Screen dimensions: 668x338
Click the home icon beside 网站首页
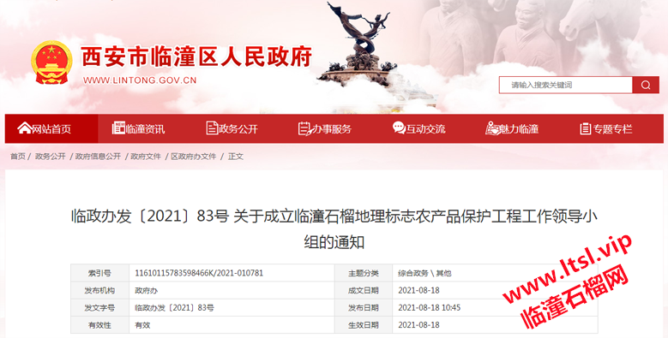tap(24, 127)
